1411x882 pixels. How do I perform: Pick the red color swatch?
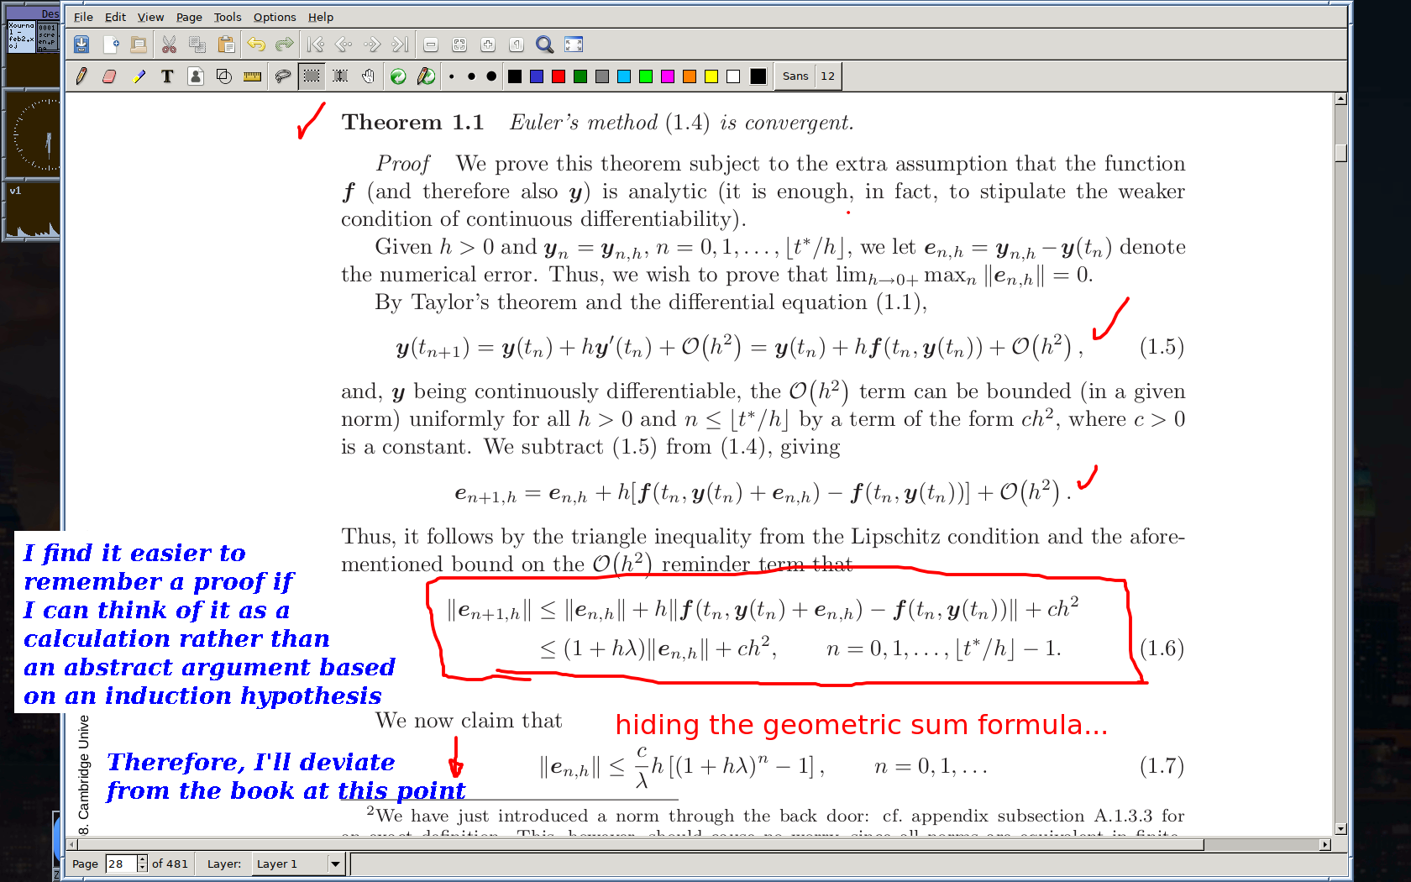click(559, 76)
